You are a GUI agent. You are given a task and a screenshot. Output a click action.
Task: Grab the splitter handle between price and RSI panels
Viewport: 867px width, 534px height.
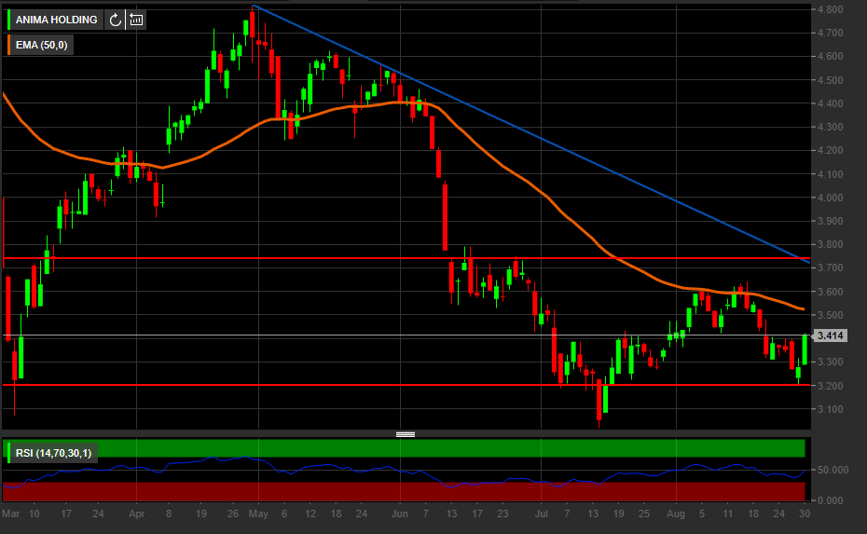[x=406, y=434]
